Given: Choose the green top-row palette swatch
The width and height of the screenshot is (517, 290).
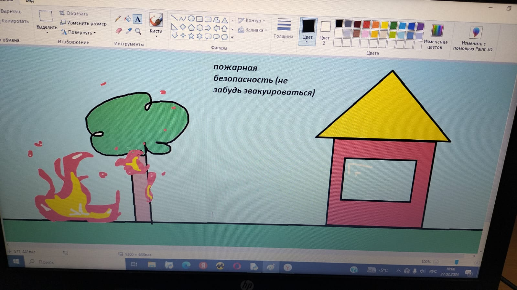Looking at the screenshot, I should 393,25.
